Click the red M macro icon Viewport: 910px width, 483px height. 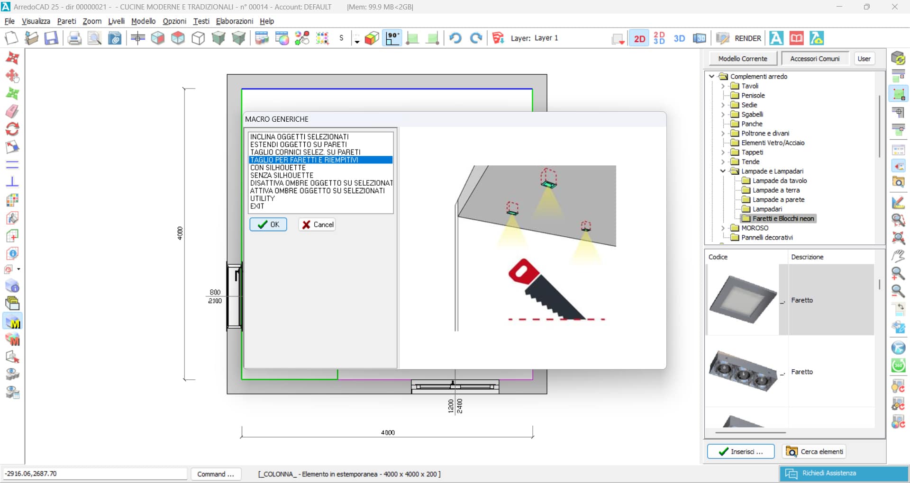[12, 339]
